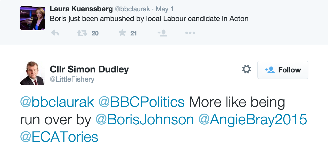Open the May 1 tweet timestamp
This screenshot has height=149, width=328.
point(165,9)
